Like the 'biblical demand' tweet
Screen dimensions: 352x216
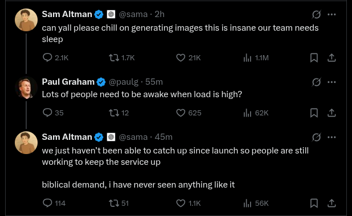click(x=181, y=203)
